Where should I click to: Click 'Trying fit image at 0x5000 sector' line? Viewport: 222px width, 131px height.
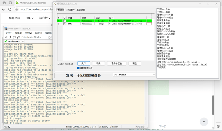[27, 121]
